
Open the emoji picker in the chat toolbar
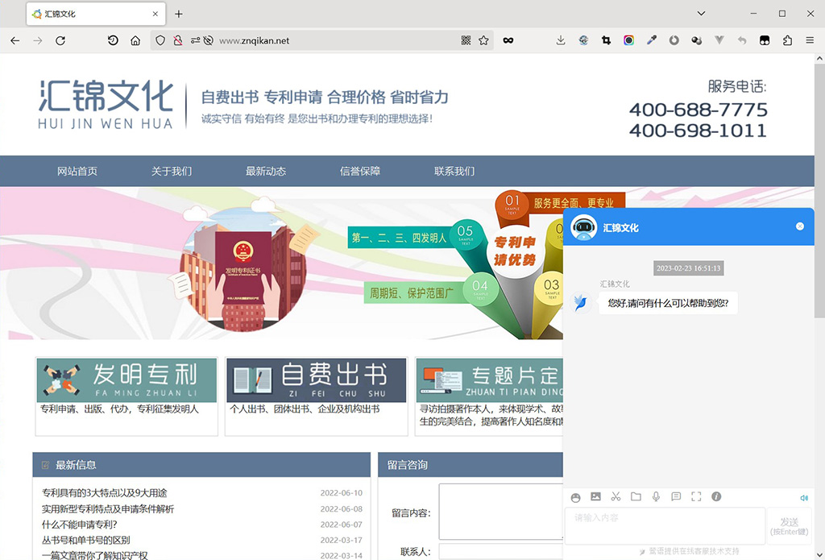(576, 496)
